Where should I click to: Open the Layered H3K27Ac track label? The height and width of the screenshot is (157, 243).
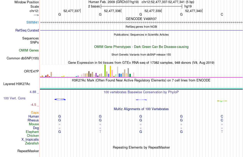tap(17, 84)
